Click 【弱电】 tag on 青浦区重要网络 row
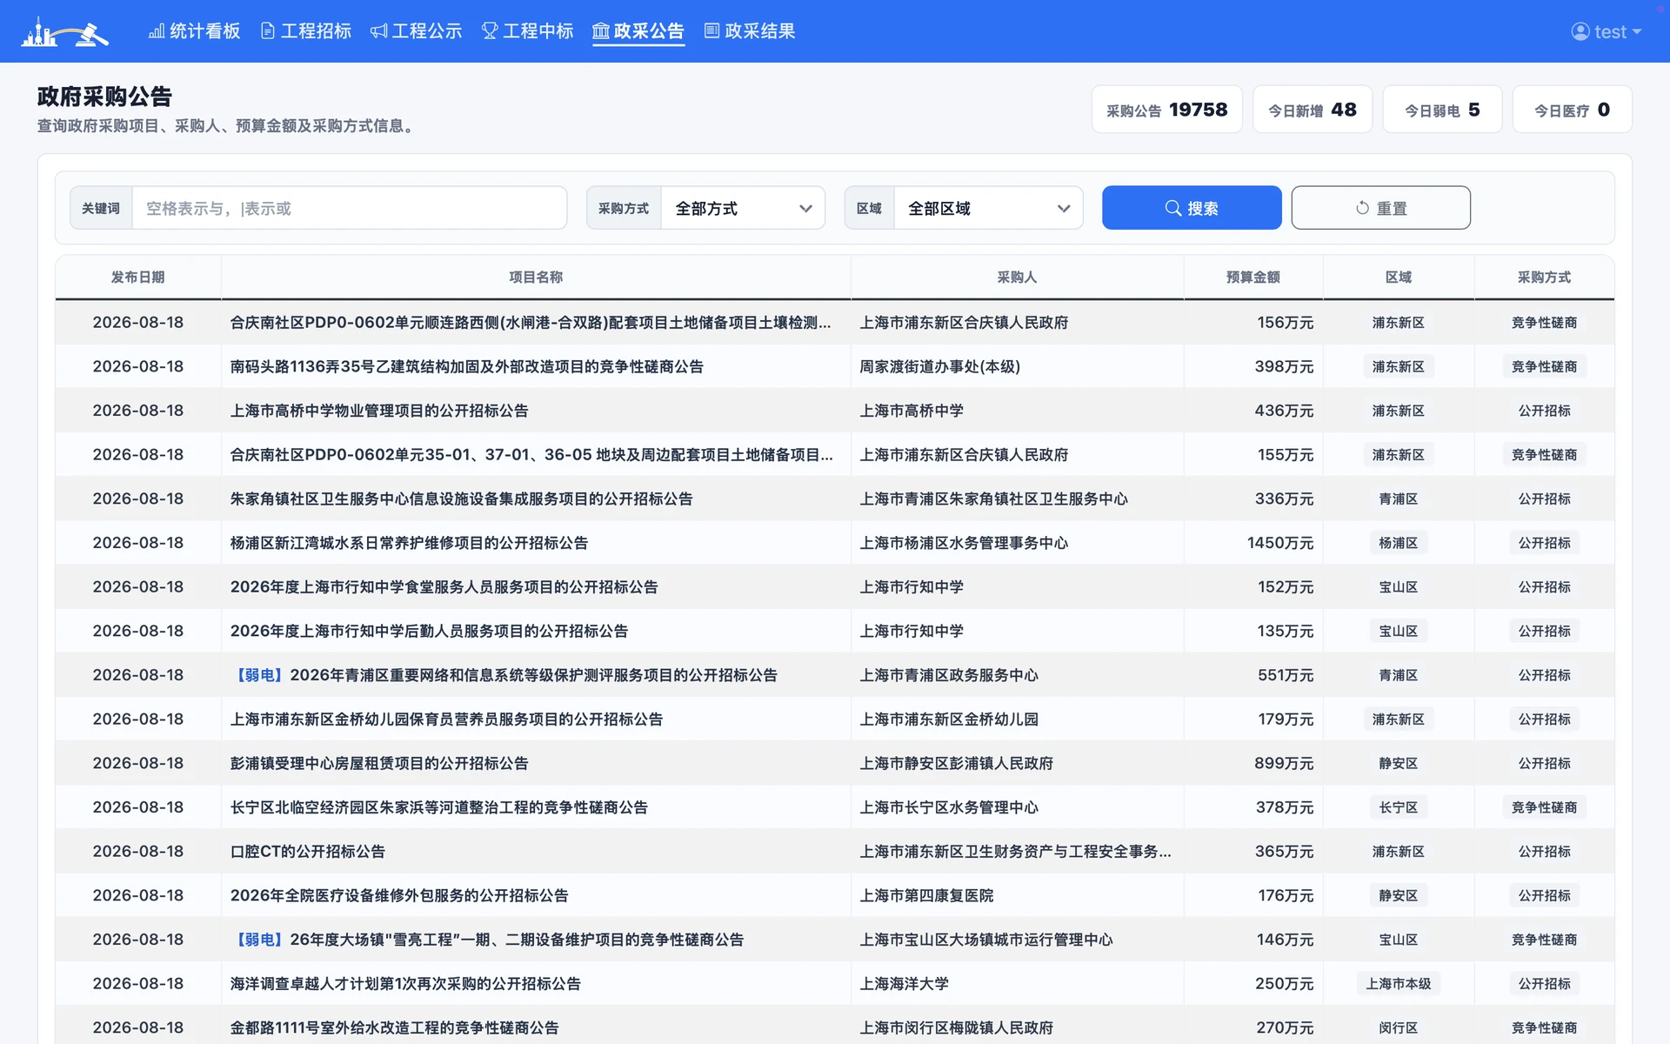Viewport: 1670px width, 1044px height. click(x=259, y=675)
